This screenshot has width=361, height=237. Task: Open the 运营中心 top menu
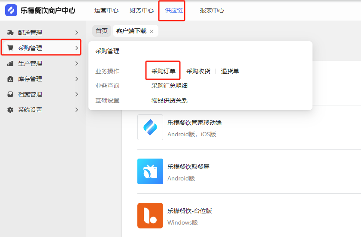[x=106, y=10]
